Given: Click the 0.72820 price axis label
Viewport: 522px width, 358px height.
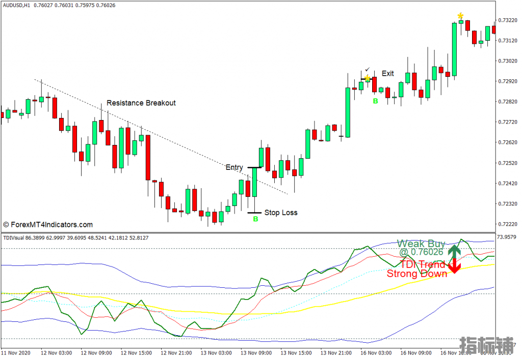Looking at the screenshot, I should pyautogui.click(x=508, y=101).
